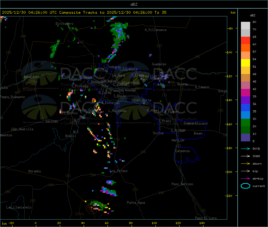
Task: Click the 'SAN_RAFAEL' city label
Action: (x=109, y=81)
